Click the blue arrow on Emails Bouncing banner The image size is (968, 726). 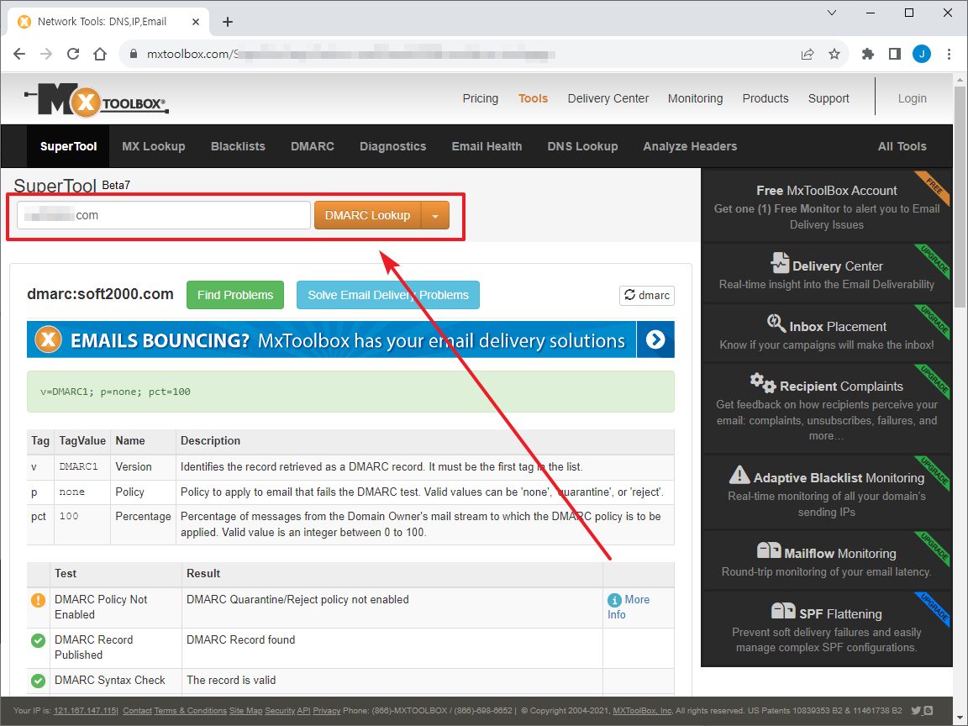(655, 339)
